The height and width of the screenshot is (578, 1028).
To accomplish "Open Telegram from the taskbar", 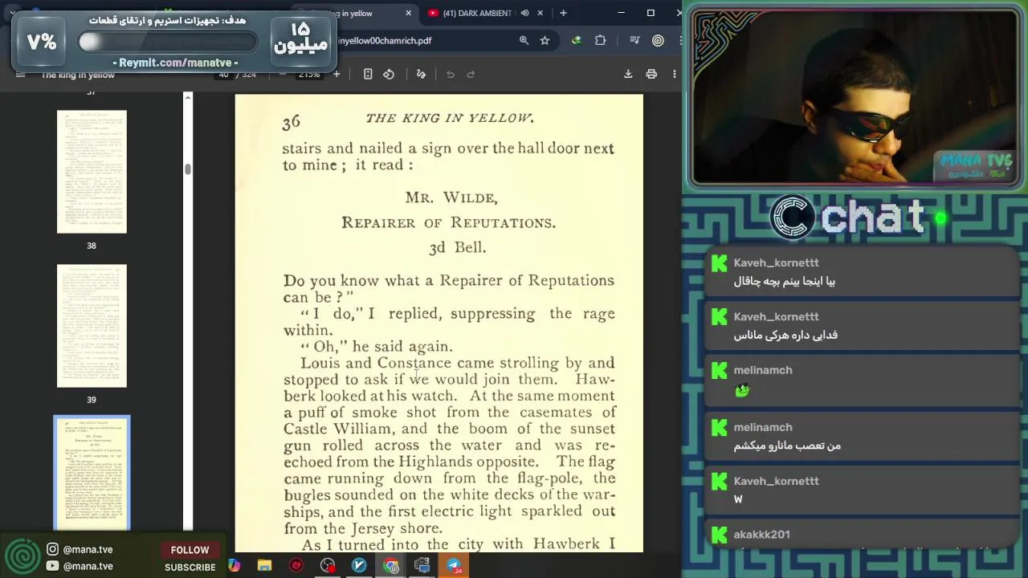I will 454,566.
